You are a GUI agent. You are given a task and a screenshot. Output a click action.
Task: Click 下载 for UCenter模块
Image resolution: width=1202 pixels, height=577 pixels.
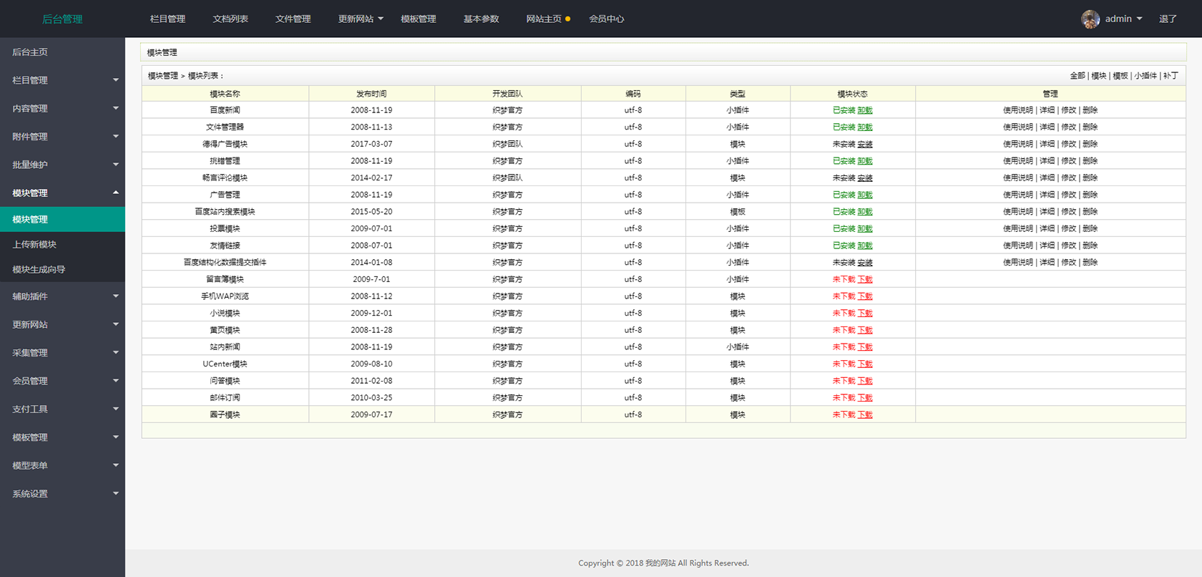click(865, 364)
